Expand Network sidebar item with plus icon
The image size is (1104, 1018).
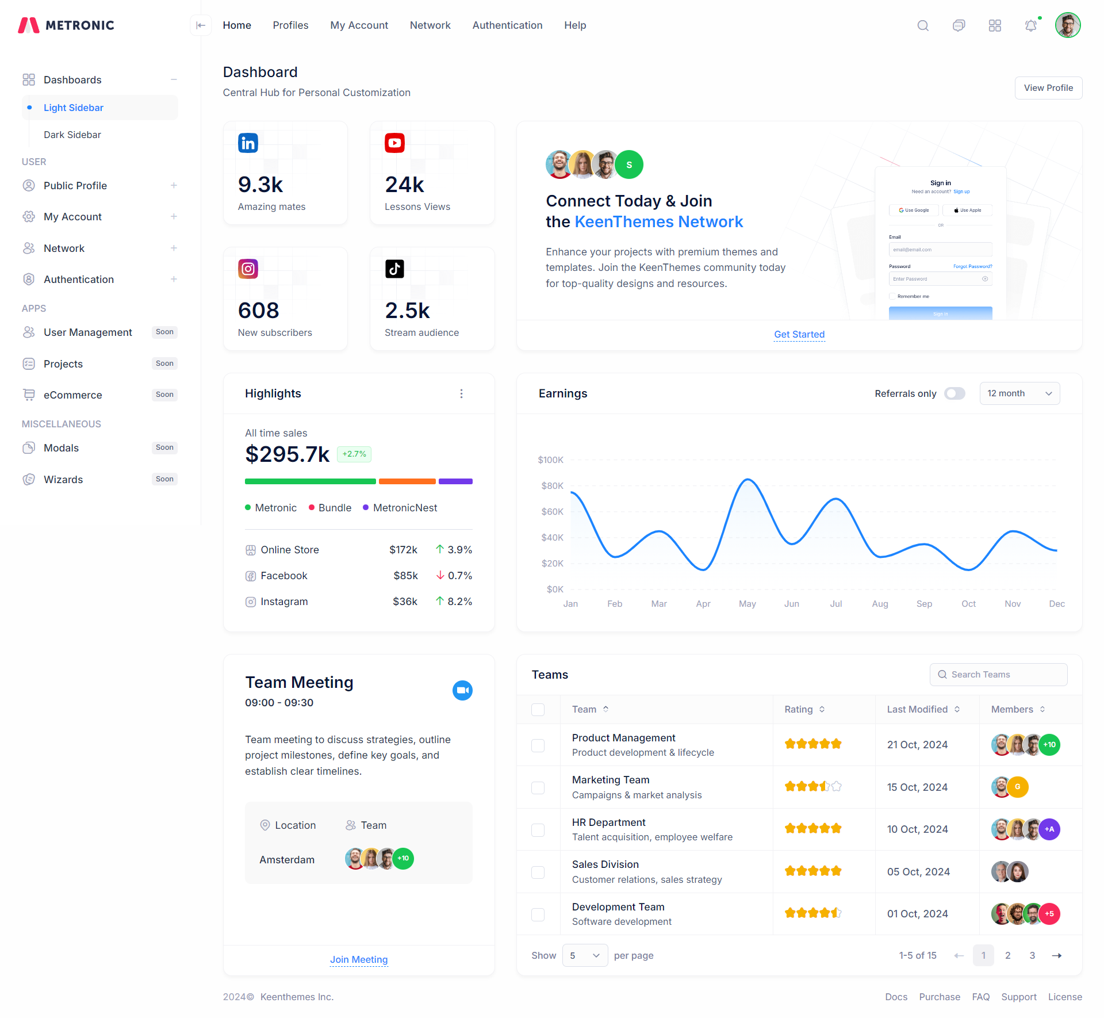click(x=174, y=248)
